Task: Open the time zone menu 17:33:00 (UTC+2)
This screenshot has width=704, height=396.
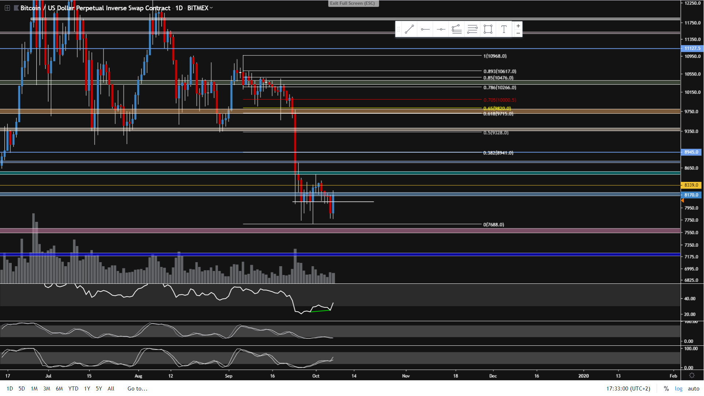Action: (x=628, y=389)
